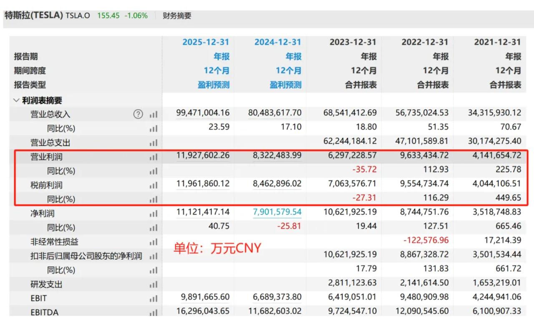Click 盈利预测 under 2025-12-31 column
Image resolution: width=534 pixels, height=319 pixels.
coord(214,85)
